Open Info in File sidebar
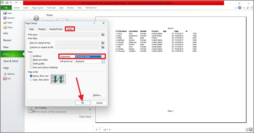The image size is (254, 133). click(x=6, y=33)
